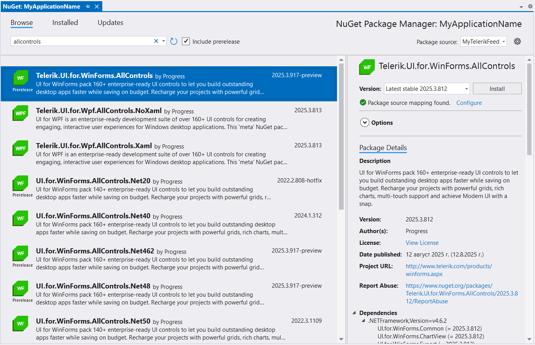Open the Version selection dropdown
535x345 pixels.
click(427, 88)
